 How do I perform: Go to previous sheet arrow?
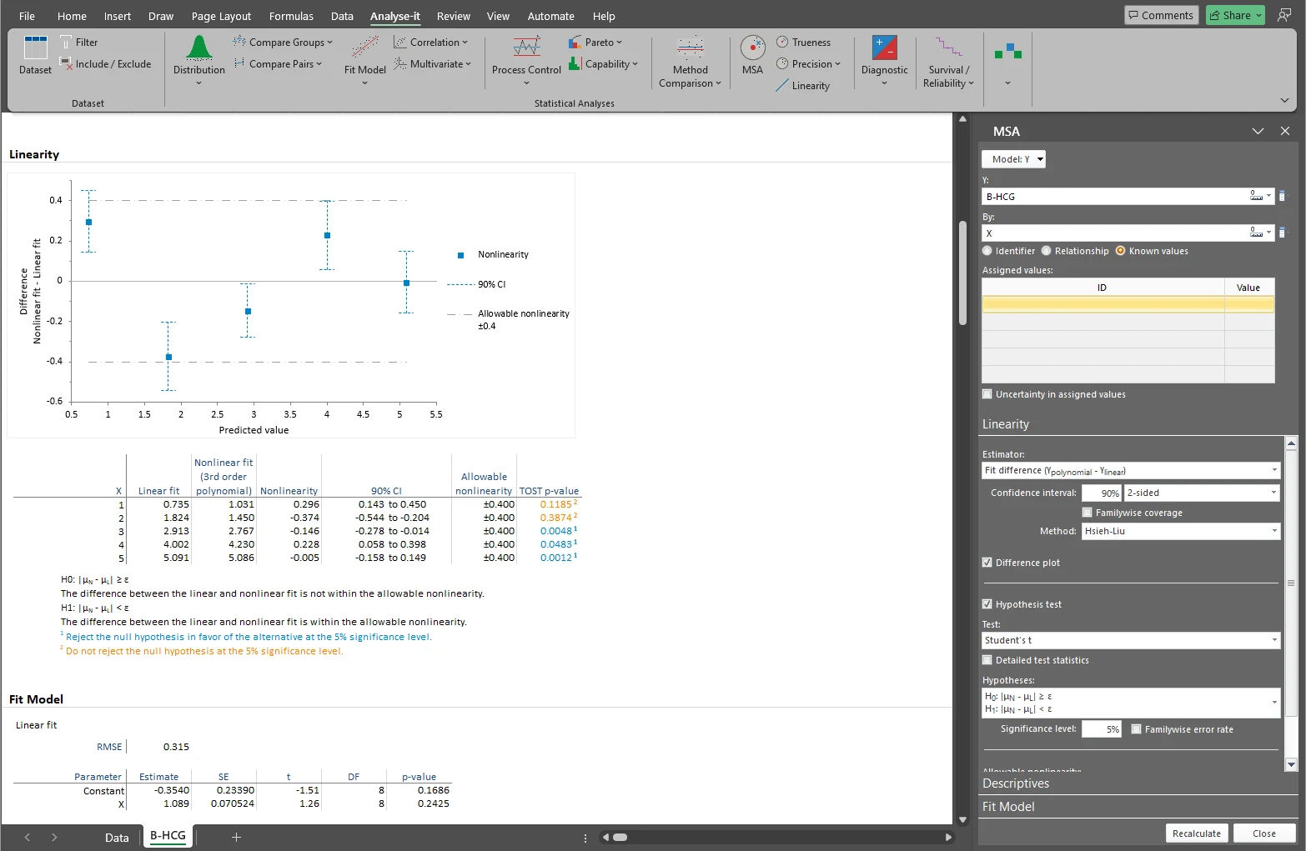point(28,837)
